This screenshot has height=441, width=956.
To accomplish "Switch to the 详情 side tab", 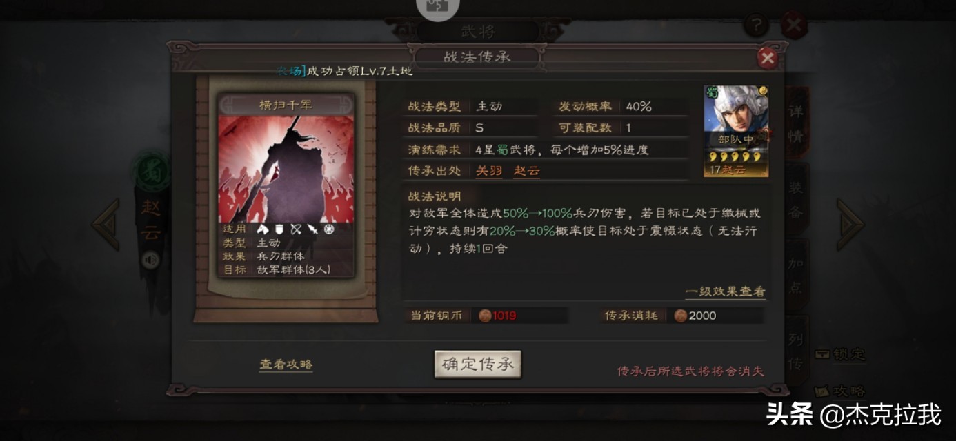I will (795, 123).
